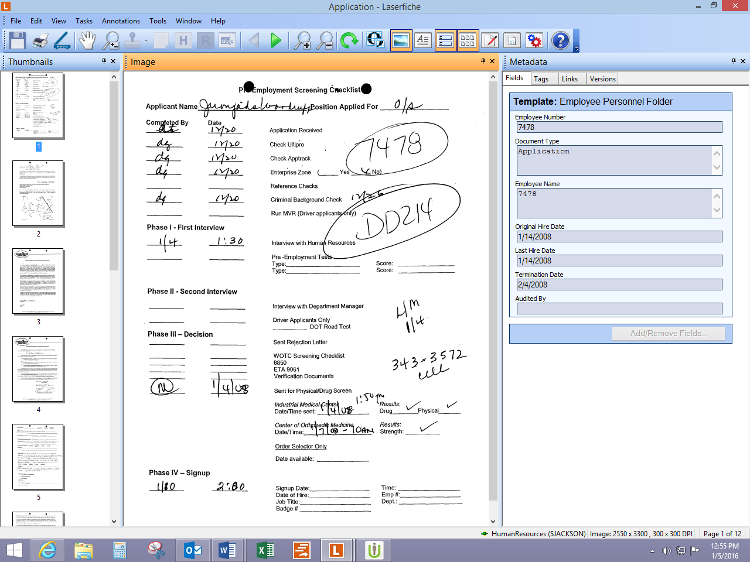
Task: Toggle the Metadata pane display button
Action: [x=445, y=40]
